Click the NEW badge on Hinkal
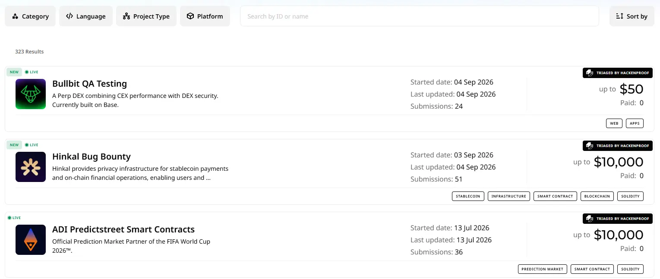This screenshot has width=660, height=279. [14, 145]
